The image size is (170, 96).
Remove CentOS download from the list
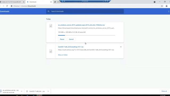tap(121, 47)
